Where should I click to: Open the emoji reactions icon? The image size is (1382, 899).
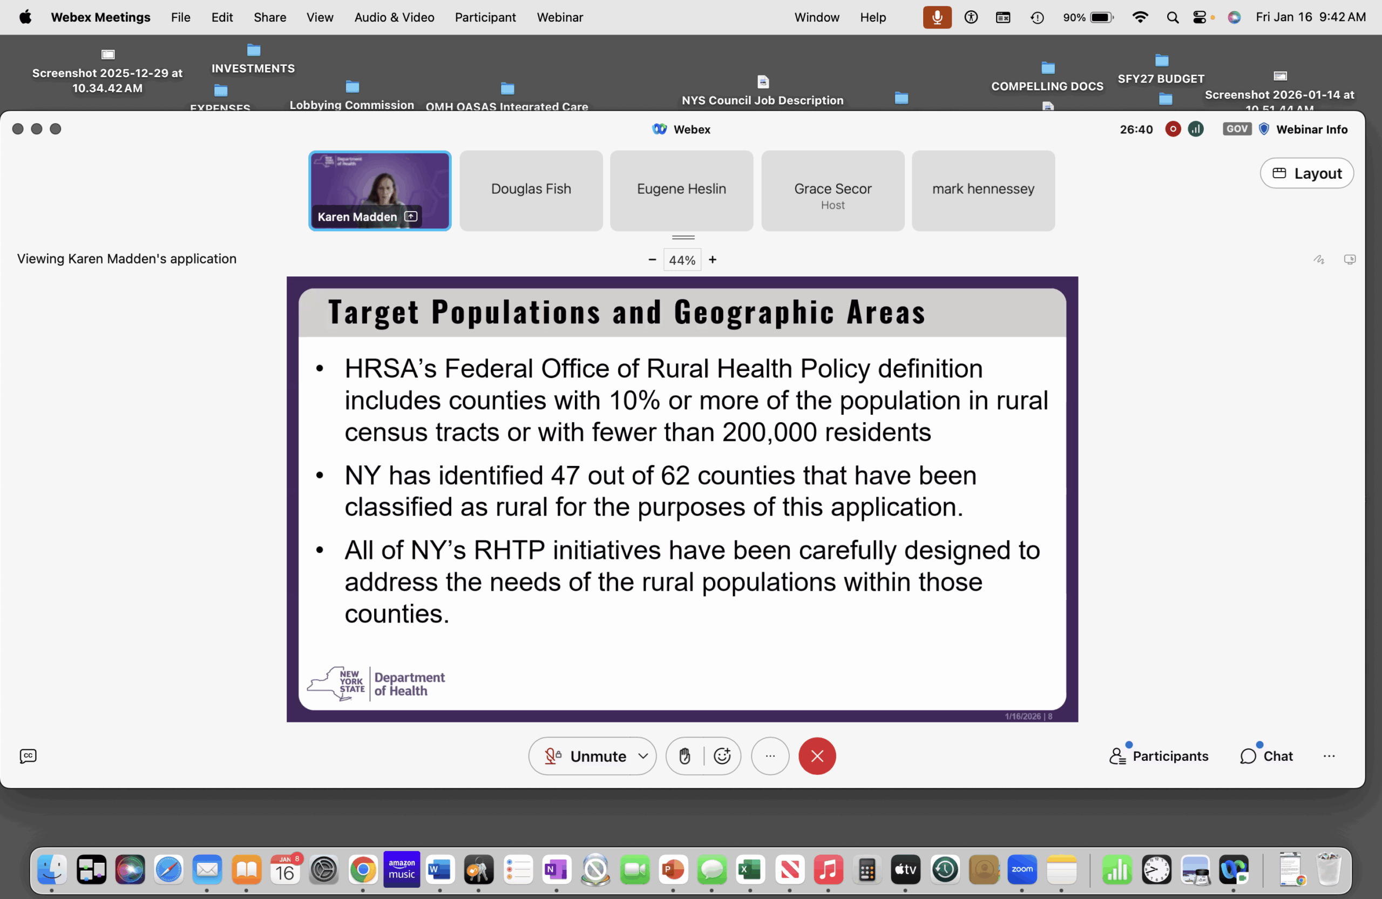coord(722,756)
